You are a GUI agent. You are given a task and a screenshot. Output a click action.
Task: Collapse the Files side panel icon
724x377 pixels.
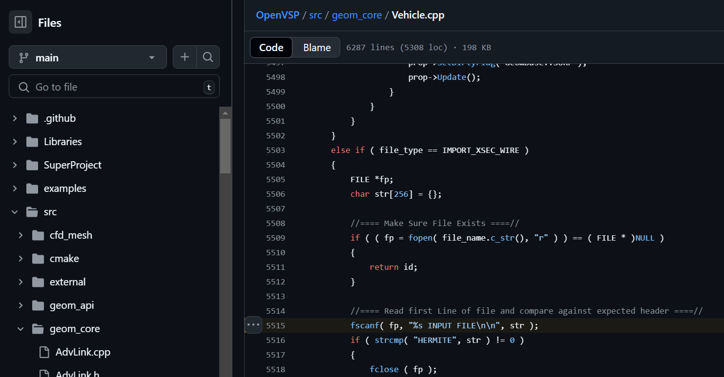tap(21, 22)
